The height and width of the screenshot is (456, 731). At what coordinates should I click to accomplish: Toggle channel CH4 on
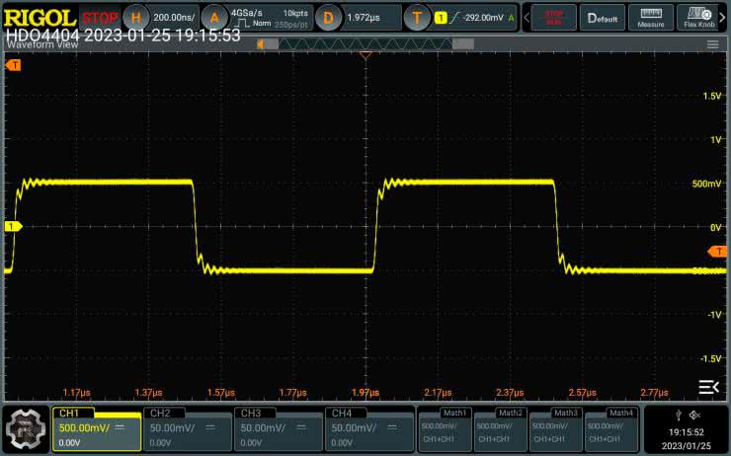coord(370,427)
